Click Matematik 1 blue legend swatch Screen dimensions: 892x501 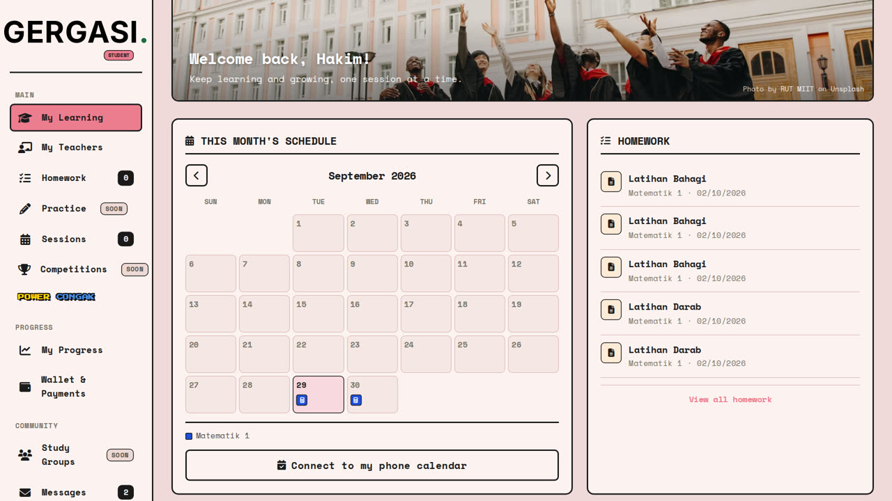coord(189,436)
